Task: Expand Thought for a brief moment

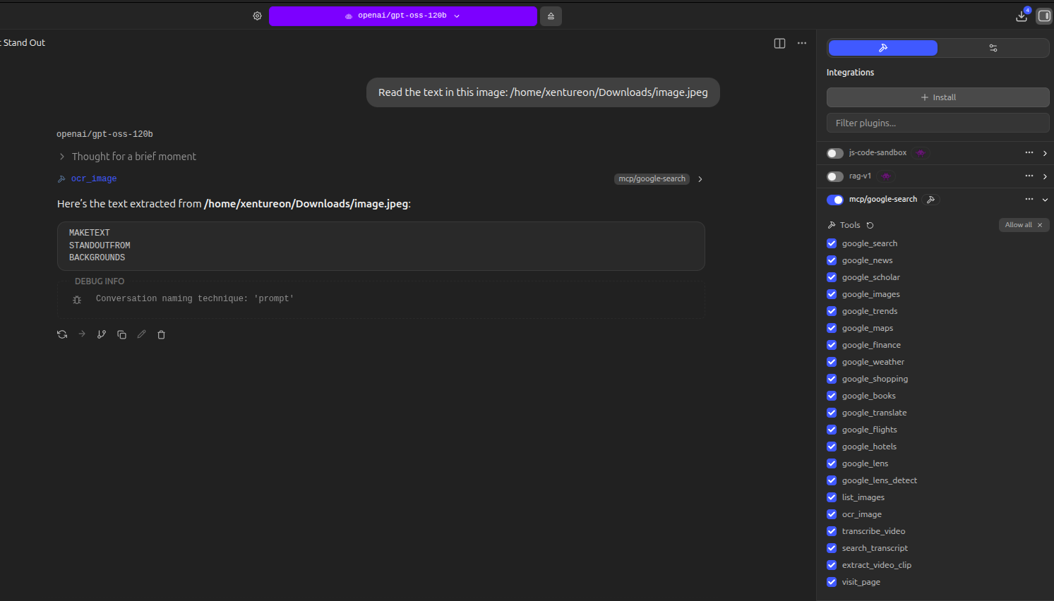Action: (x=127, y=157)
